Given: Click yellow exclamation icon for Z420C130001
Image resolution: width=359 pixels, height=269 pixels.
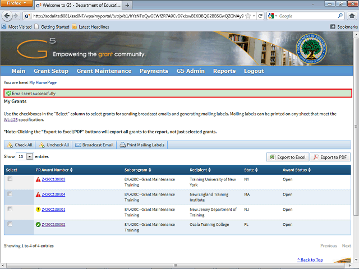Looking at the screenshot, I should coord(38,210).
